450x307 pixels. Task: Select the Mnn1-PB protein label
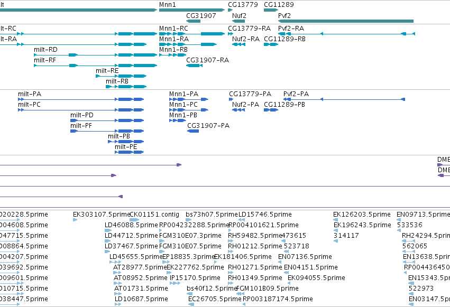pos(183,115)
